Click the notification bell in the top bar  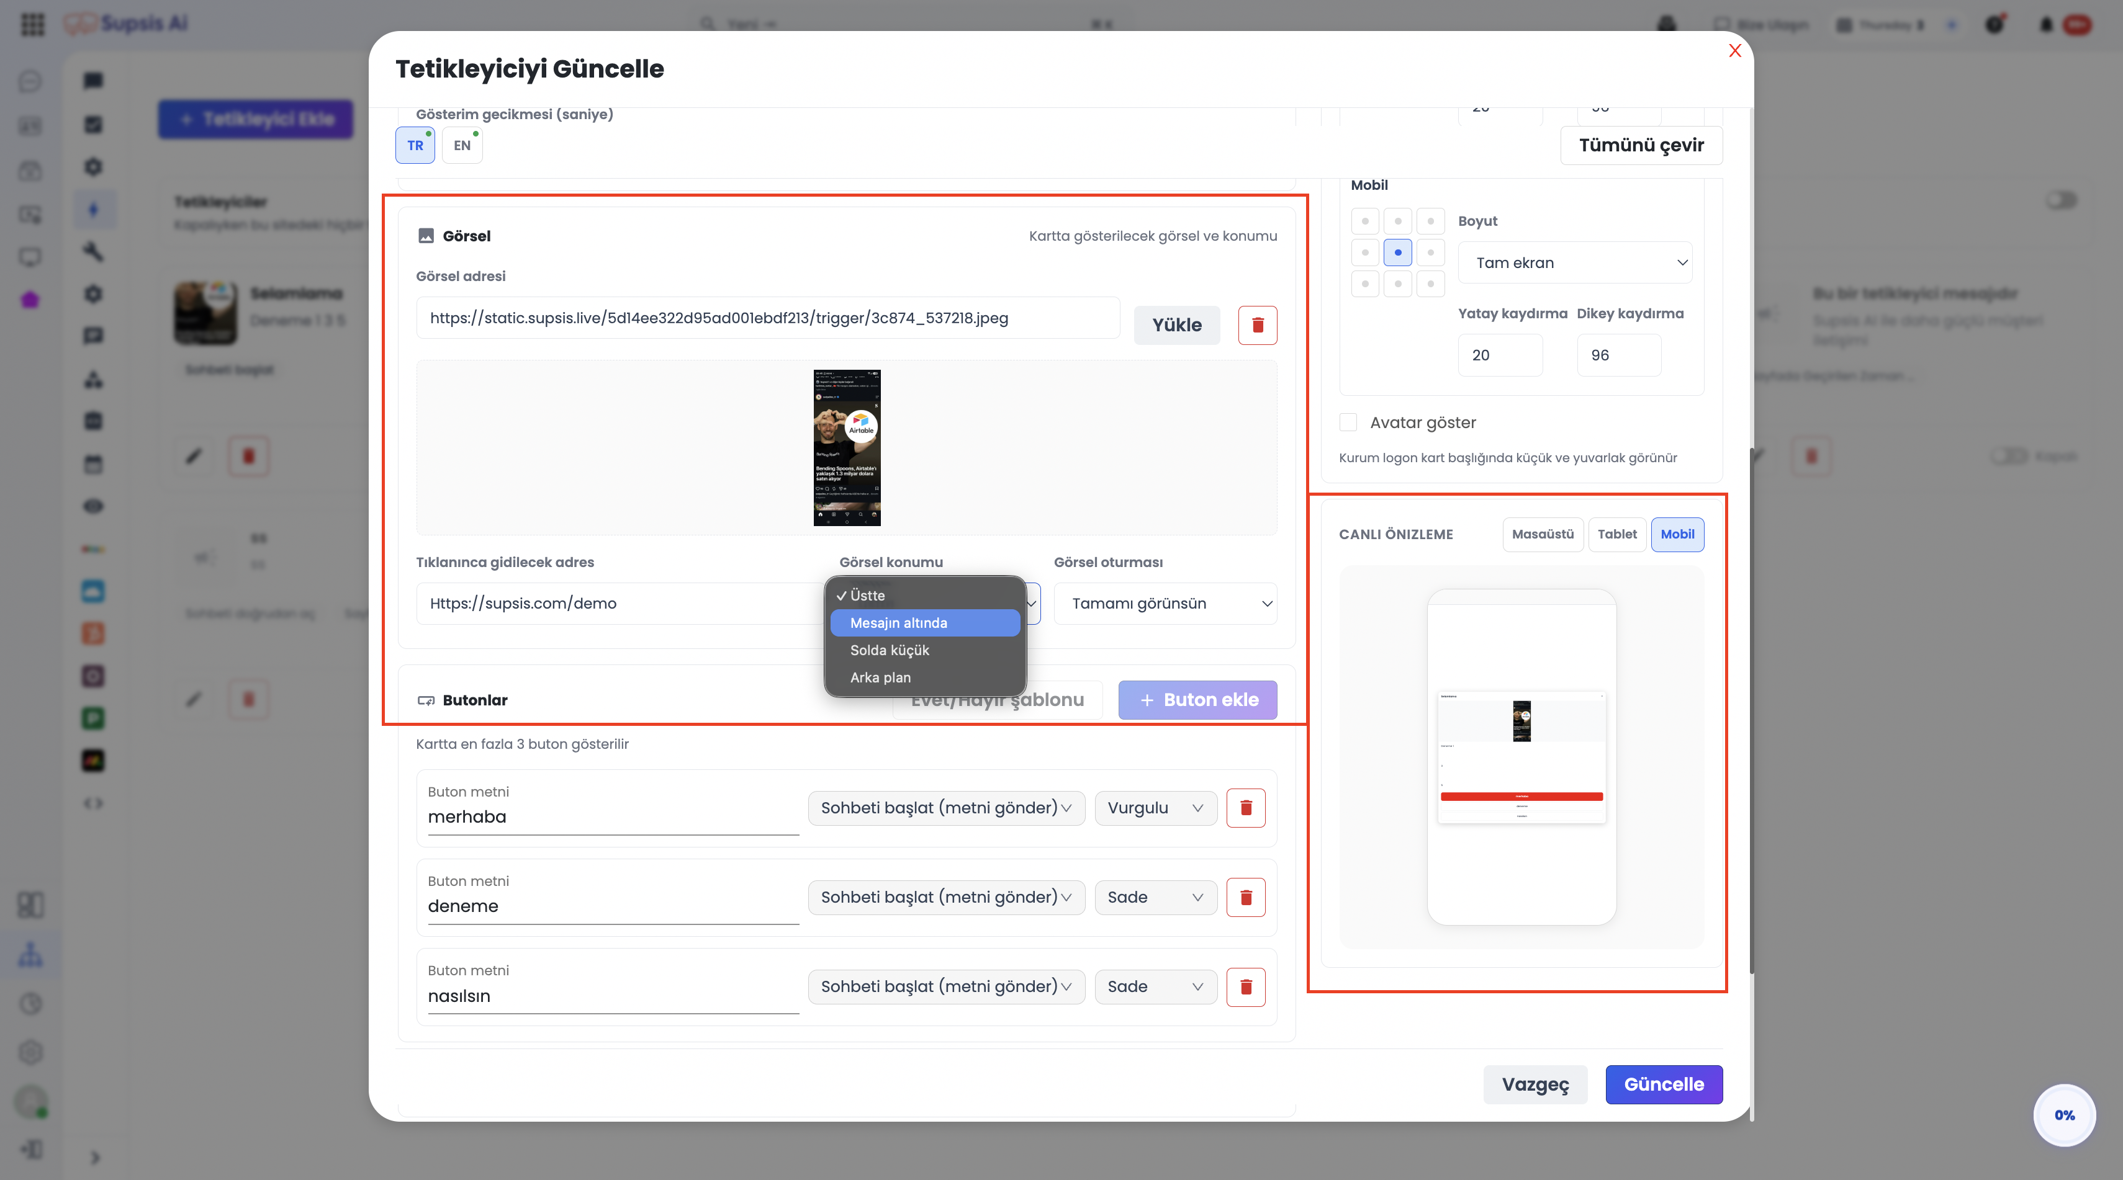[2047, 25]
